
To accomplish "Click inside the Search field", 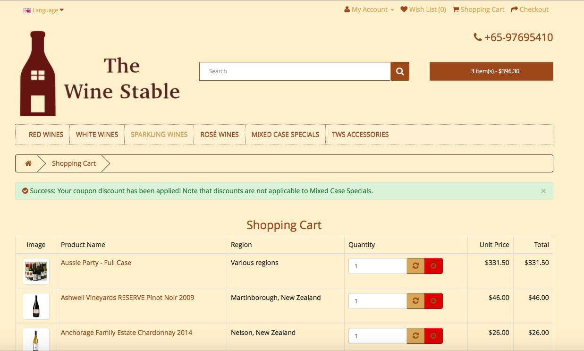I will pos(295,71).
